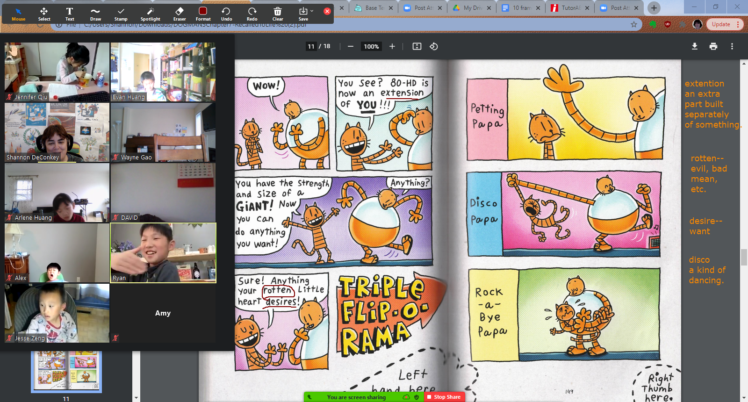
Task: Save the annotated screenshot
Action: (303, 14)
